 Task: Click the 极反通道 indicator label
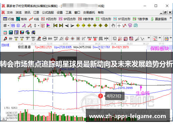[24, 47]
